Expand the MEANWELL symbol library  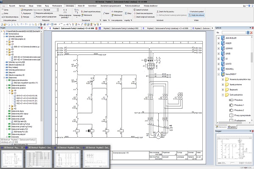point(218,69)
